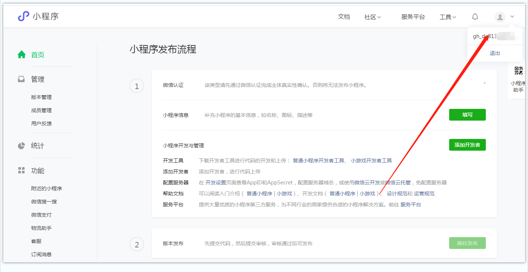Click the 版本发布 row label
This screenshot has width=528, height=272.
pos(173,243)
